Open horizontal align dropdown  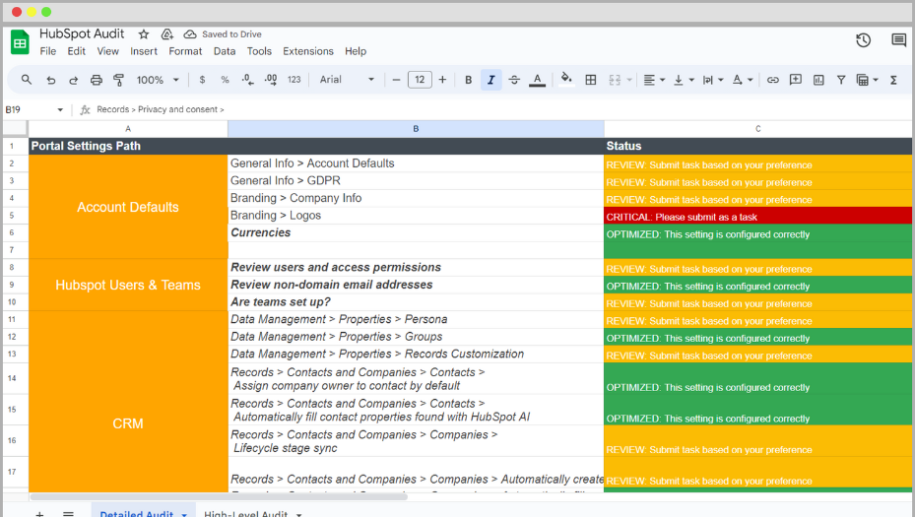pos(654,80)
